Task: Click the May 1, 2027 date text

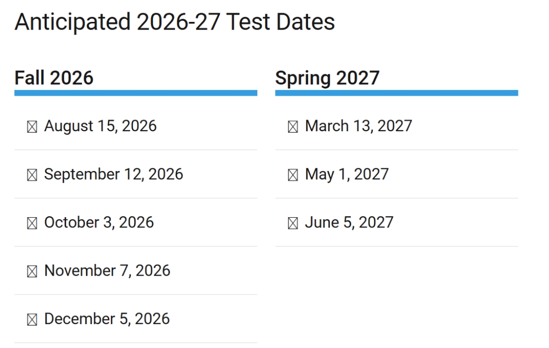Action: coord(347,175)
